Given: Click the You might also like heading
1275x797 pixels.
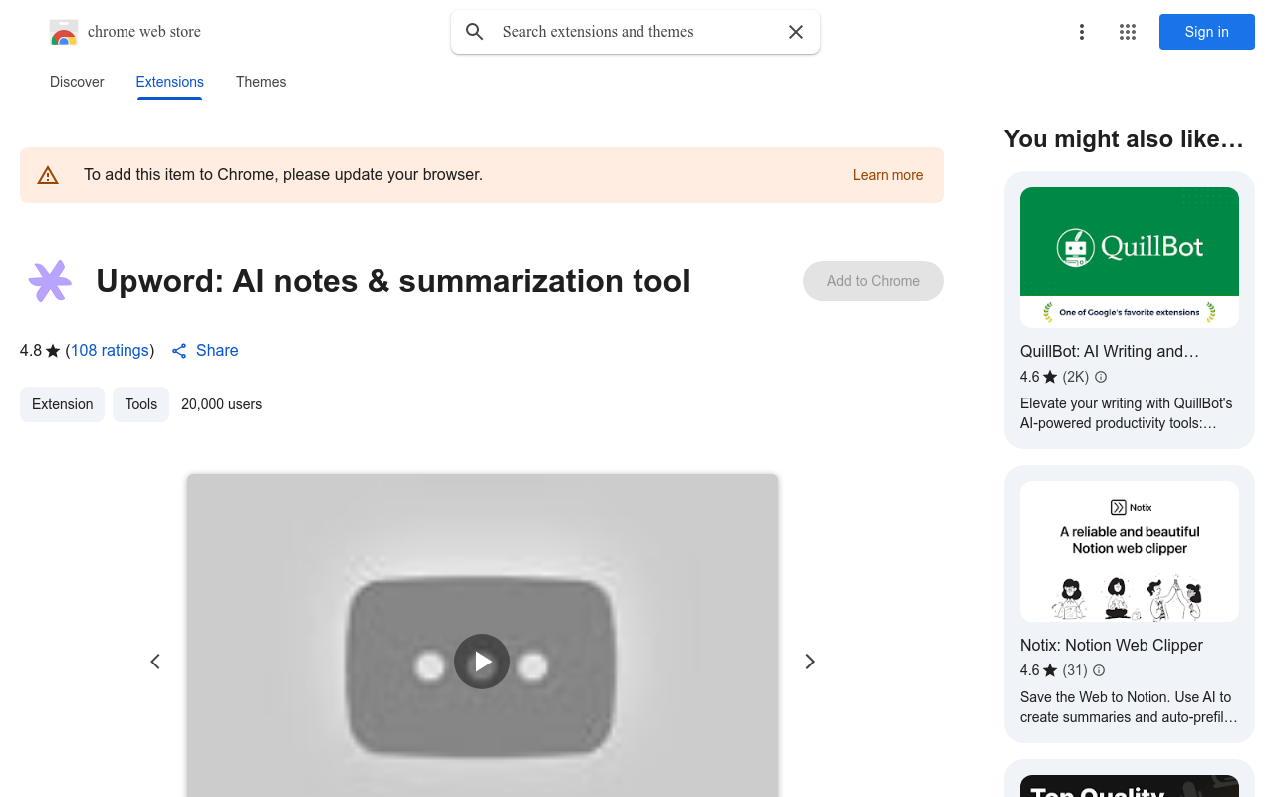Looking at the screenshot, I should click(1124, 139).
